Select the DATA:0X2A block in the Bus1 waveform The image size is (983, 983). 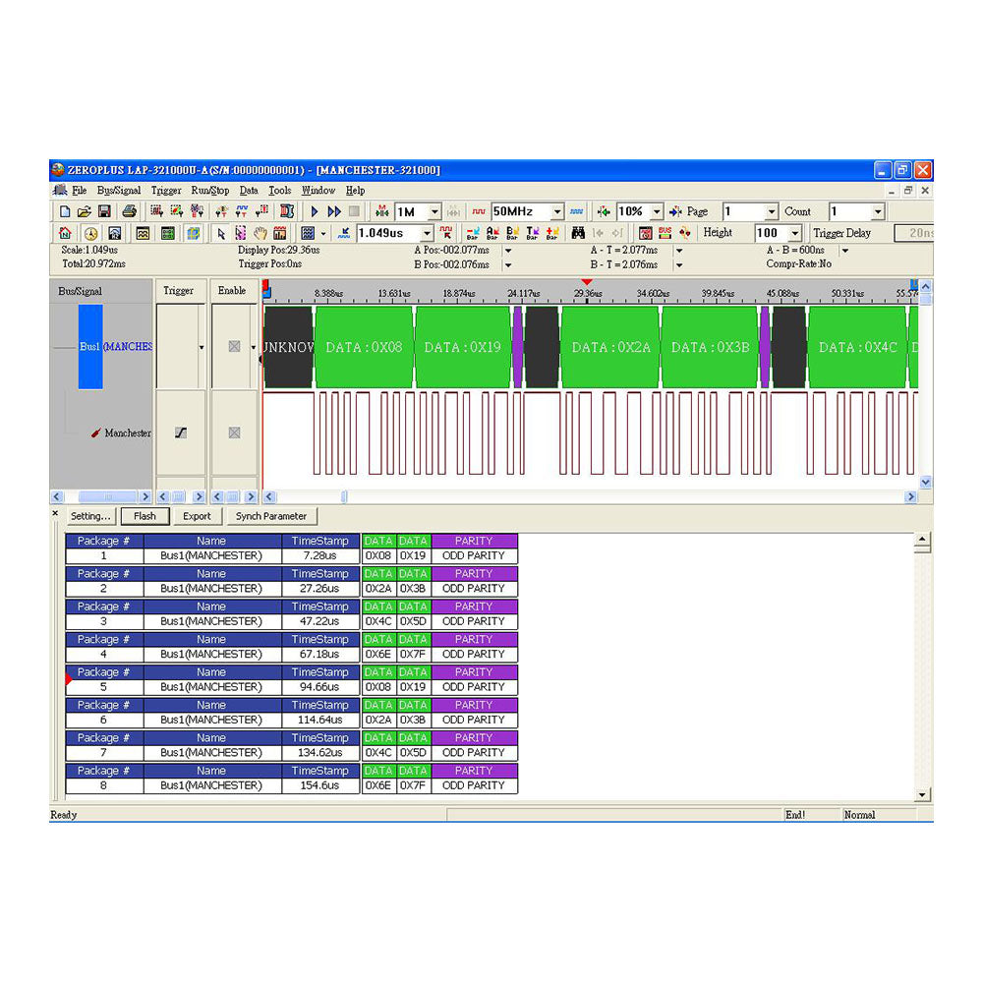[x=610, y=347]
